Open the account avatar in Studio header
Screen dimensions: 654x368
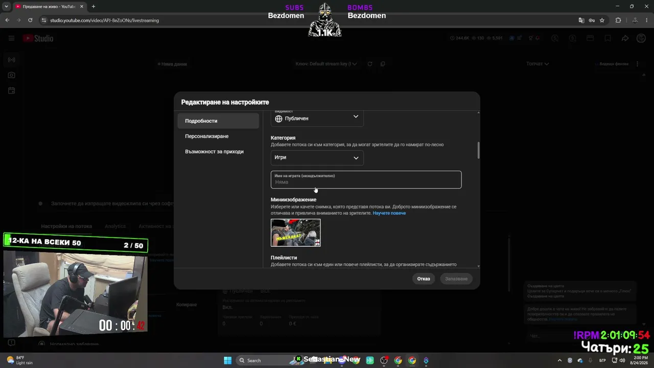[641, 38]
